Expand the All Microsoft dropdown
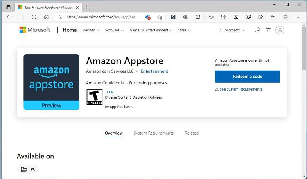The height and width of the screenshot is (179, 307). (x=232, y=30)
